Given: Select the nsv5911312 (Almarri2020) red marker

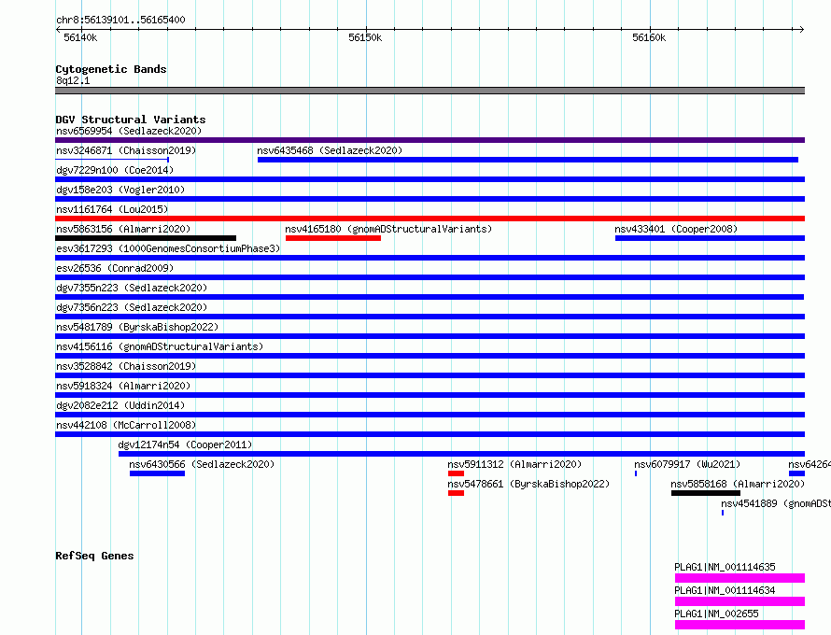Looking at the screenshot, I should [456, 473].
